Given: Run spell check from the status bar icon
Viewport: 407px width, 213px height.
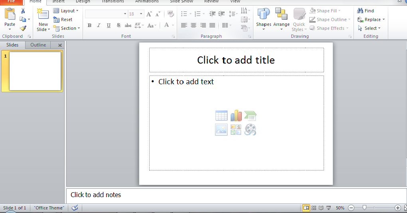Looking at the screenshot, I should click(x=75, y=207).
